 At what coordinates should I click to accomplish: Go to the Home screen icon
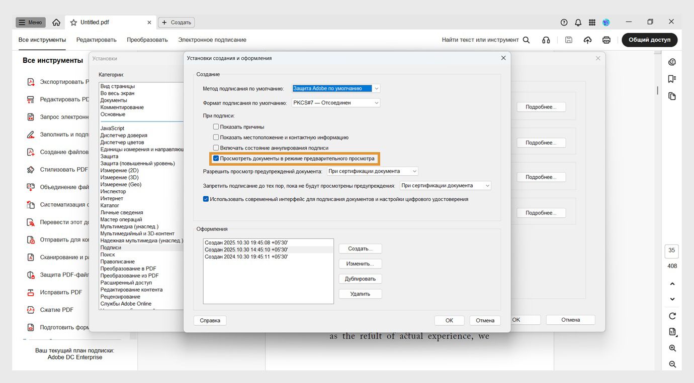click(x=56, y=23)
